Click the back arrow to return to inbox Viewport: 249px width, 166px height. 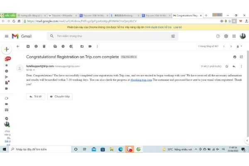pyautogui.click(x=18, y=46)
